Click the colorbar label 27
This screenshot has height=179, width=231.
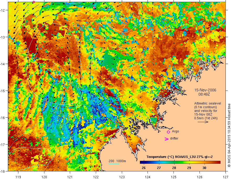point(159,168)
